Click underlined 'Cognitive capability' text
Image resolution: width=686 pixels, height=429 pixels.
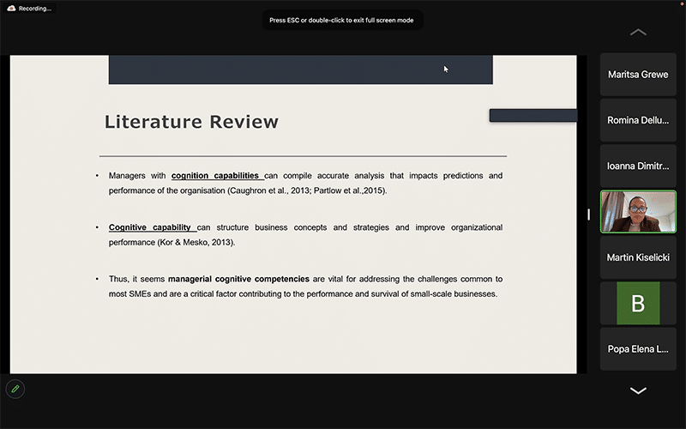pos(150,227)
